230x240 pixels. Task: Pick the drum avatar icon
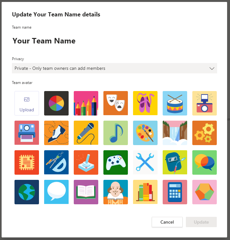[x=175, y=103]
